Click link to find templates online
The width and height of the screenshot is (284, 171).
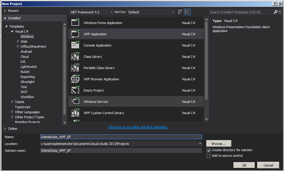click(138, 127)
